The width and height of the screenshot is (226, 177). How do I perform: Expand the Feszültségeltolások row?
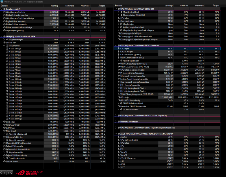(x=118, y=61)
